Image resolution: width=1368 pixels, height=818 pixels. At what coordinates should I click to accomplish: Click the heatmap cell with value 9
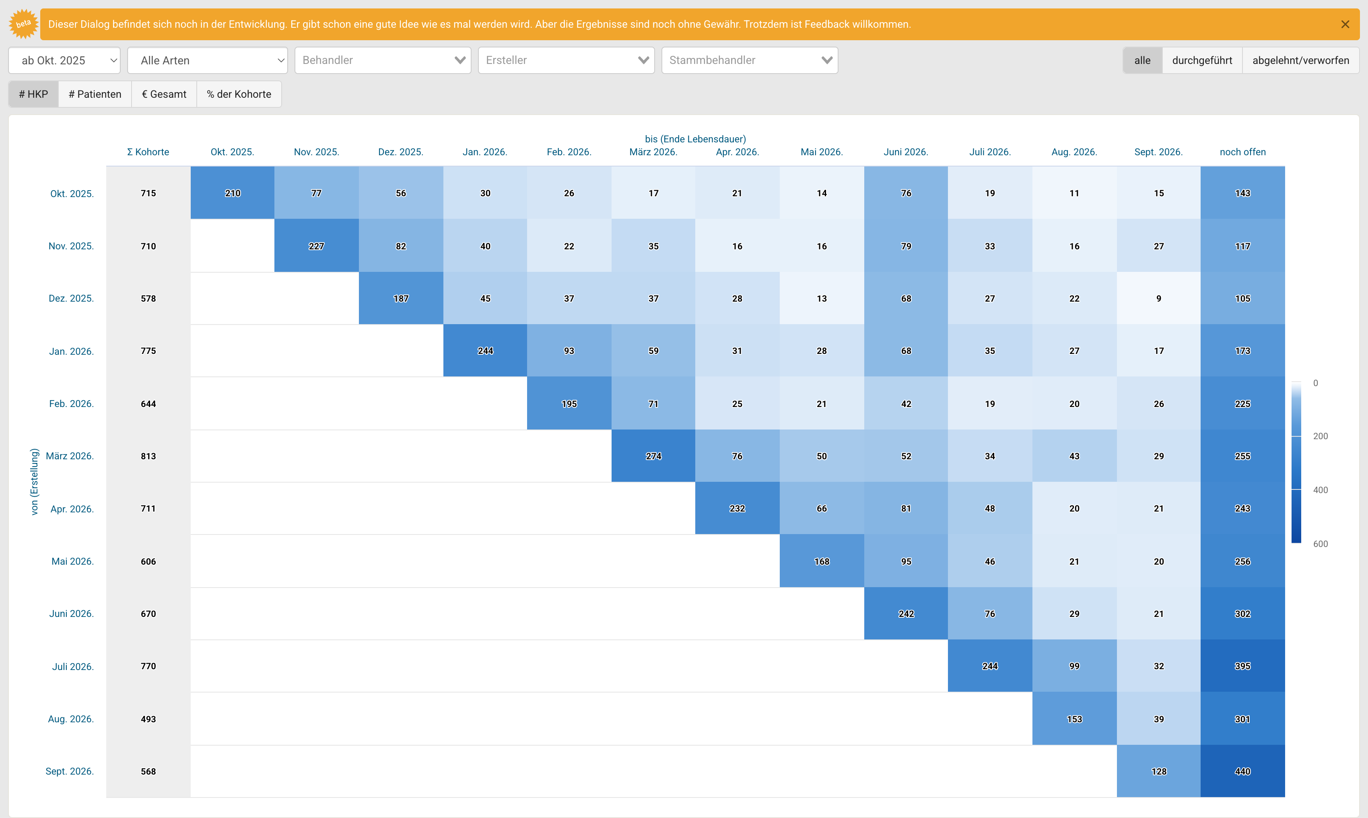click(1159, 298)
